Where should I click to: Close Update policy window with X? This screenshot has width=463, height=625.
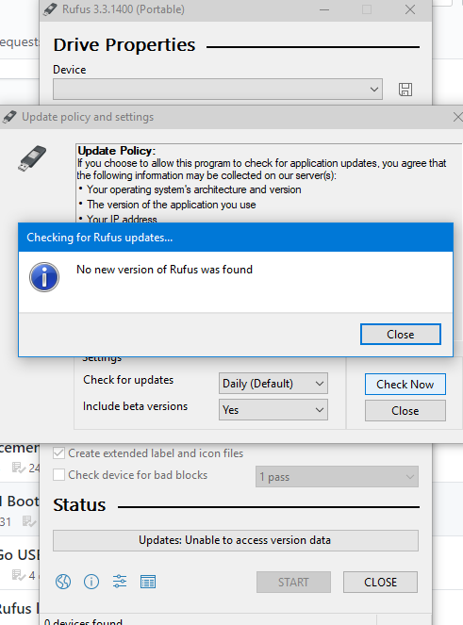click(458, 117)
